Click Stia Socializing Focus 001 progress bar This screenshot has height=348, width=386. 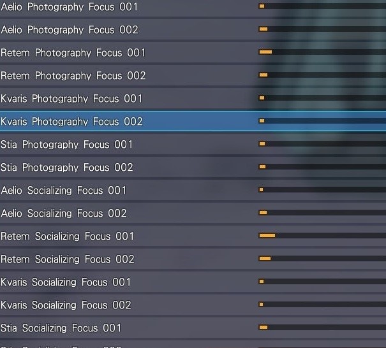pos(322,328)
